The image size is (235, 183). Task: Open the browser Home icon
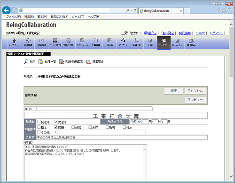click(219, 10)
